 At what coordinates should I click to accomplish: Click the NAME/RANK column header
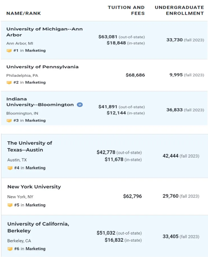point(24,13)
